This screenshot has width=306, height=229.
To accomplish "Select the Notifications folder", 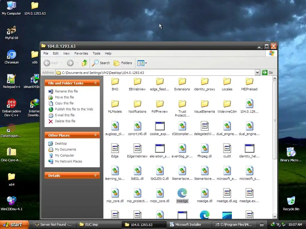I will click(137, 107).
